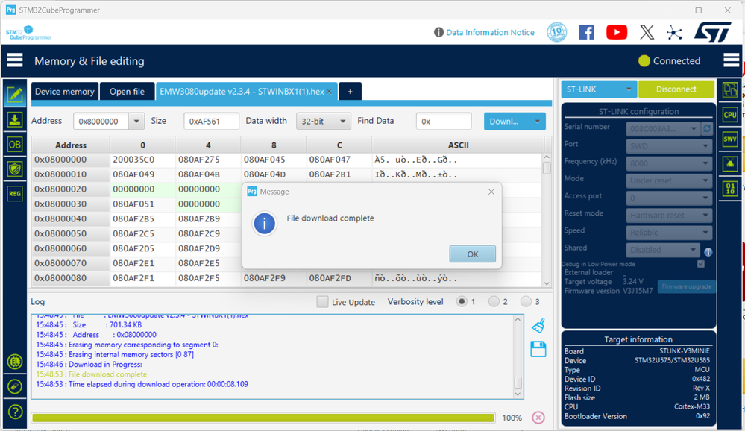
Task: Open the External Loaders EL icon
Action: coord(15,362)
